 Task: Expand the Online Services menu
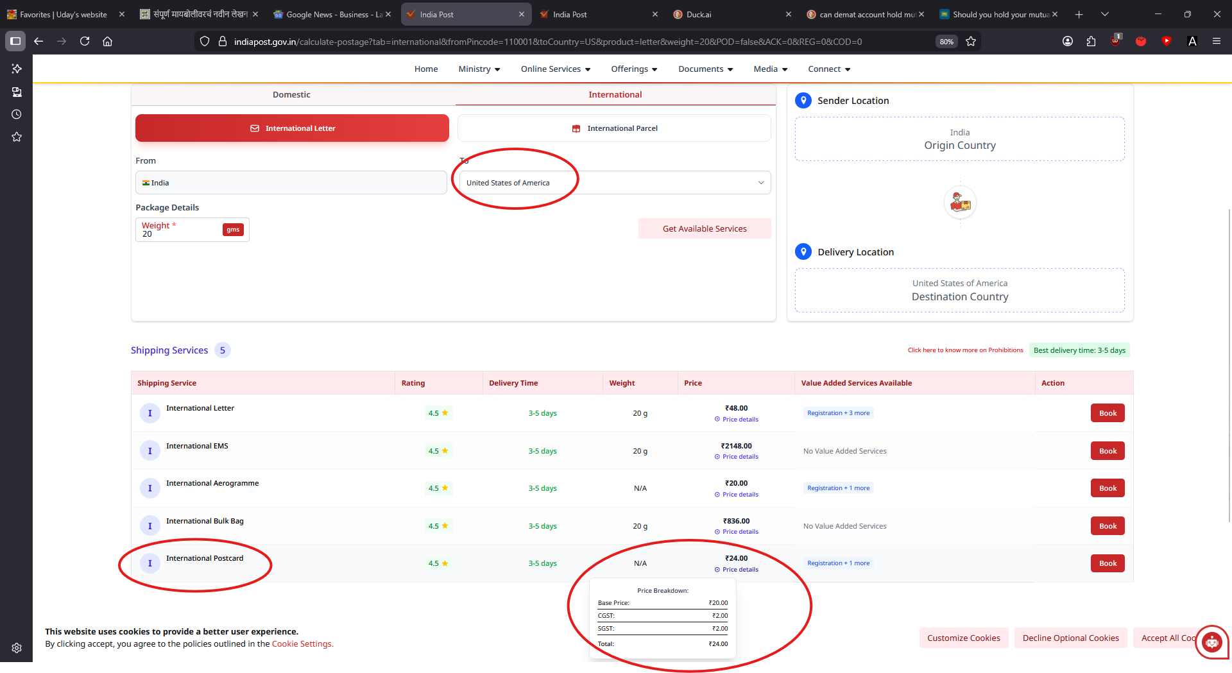tap(555, 69)
